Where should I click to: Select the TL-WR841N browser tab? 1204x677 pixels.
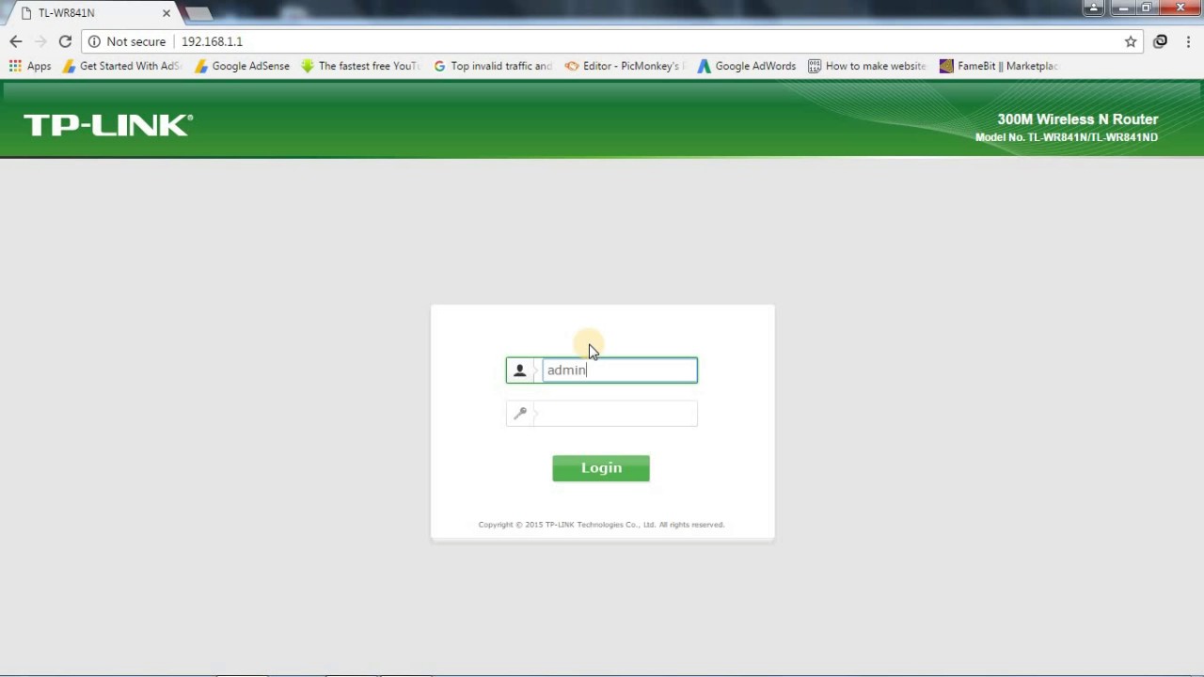[85, 13]
